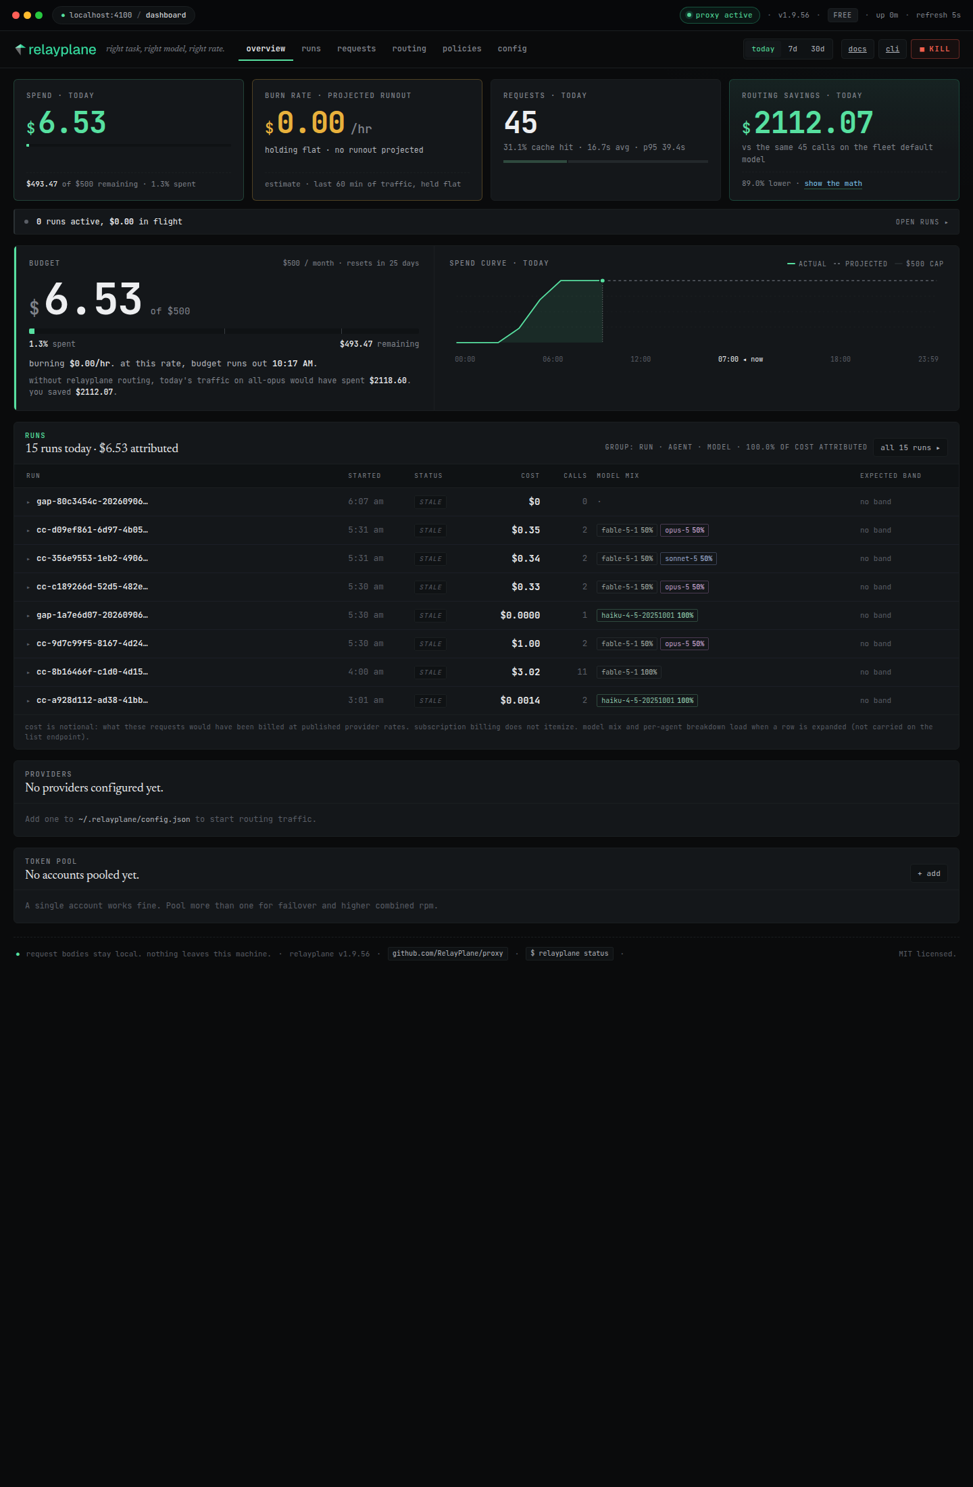This screenshot has height=1487, width=973.
Task: Switch to the runs tab
Action: (311, 49)
